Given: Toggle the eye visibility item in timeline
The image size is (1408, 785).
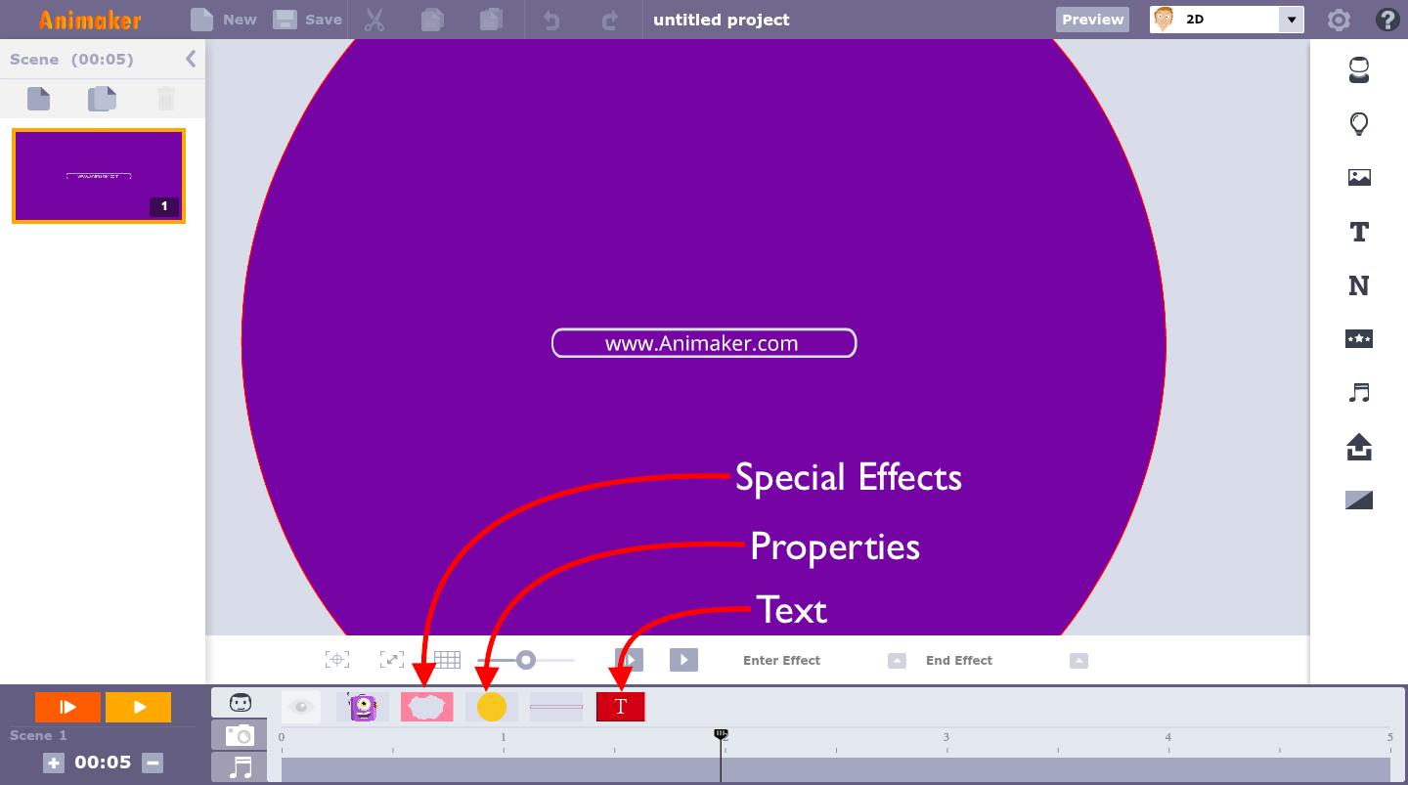Looking at the screenshot, I should [301, 707].
